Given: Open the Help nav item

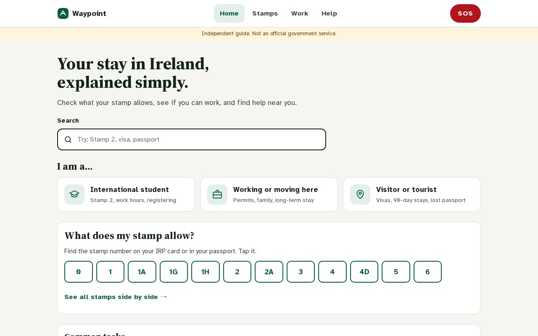Looking at the screenshot, I should (x=329, y=13).
